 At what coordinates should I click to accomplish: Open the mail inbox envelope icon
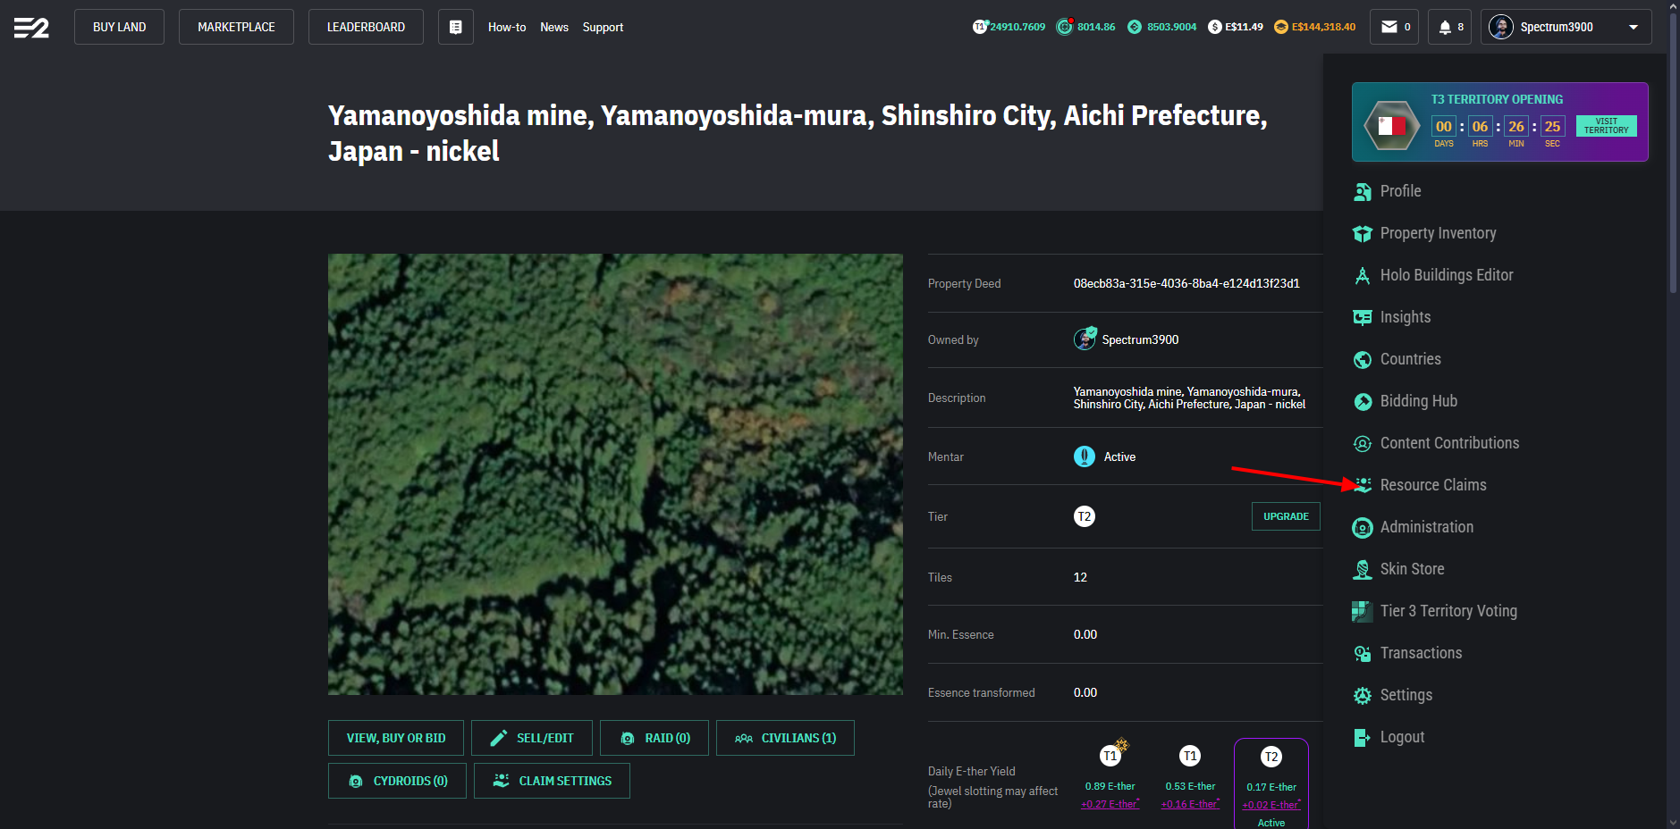pos(1389,27)
